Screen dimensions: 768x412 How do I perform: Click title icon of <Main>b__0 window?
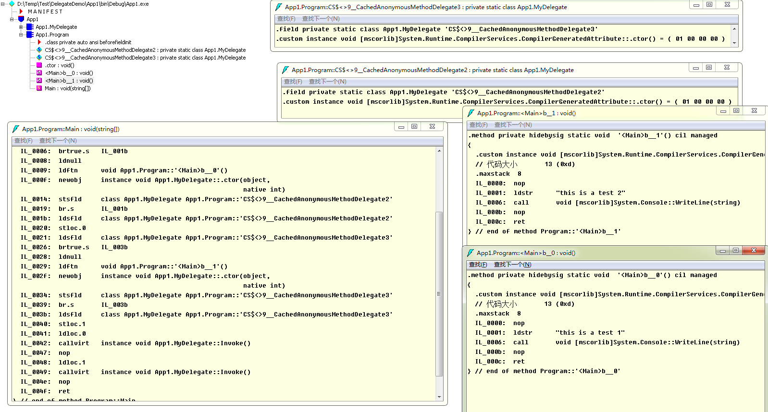471,253
